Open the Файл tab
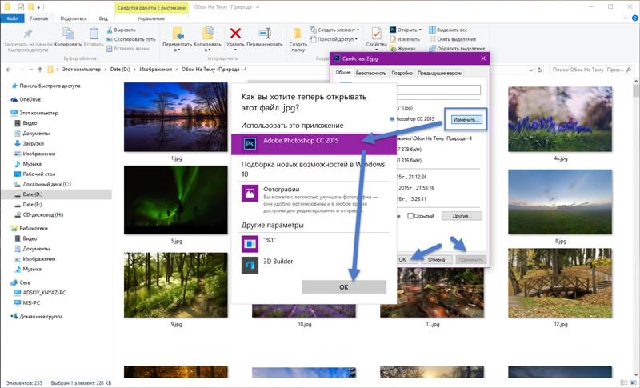This screenshot has width=640, height=388. 12,18
